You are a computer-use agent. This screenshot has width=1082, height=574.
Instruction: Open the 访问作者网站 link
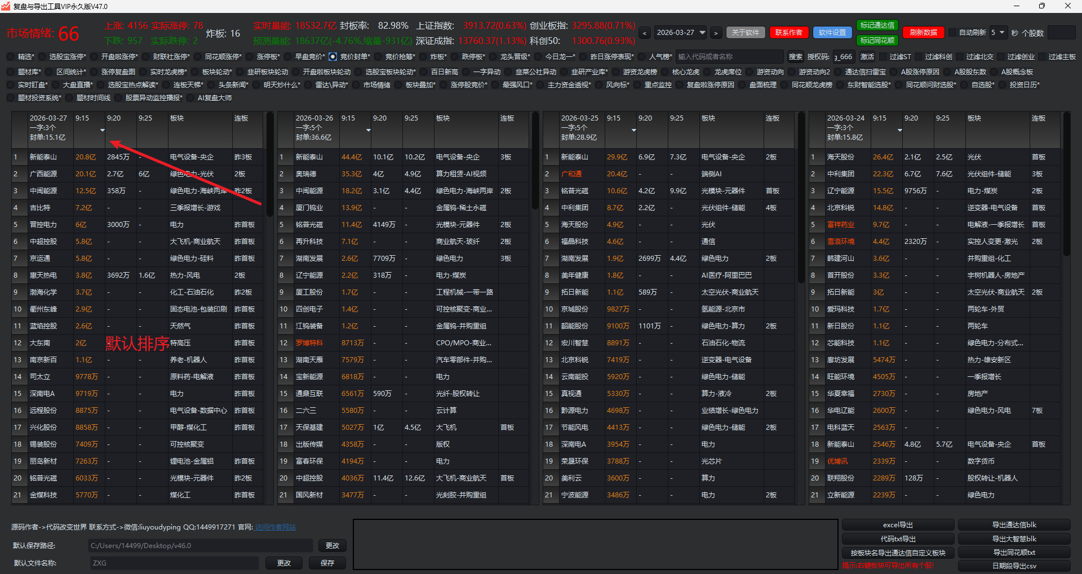[275, 527]
